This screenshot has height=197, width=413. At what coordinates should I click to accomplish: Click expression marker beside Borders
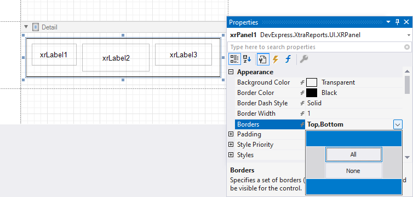pyautogui.click(x=302, y=124)
